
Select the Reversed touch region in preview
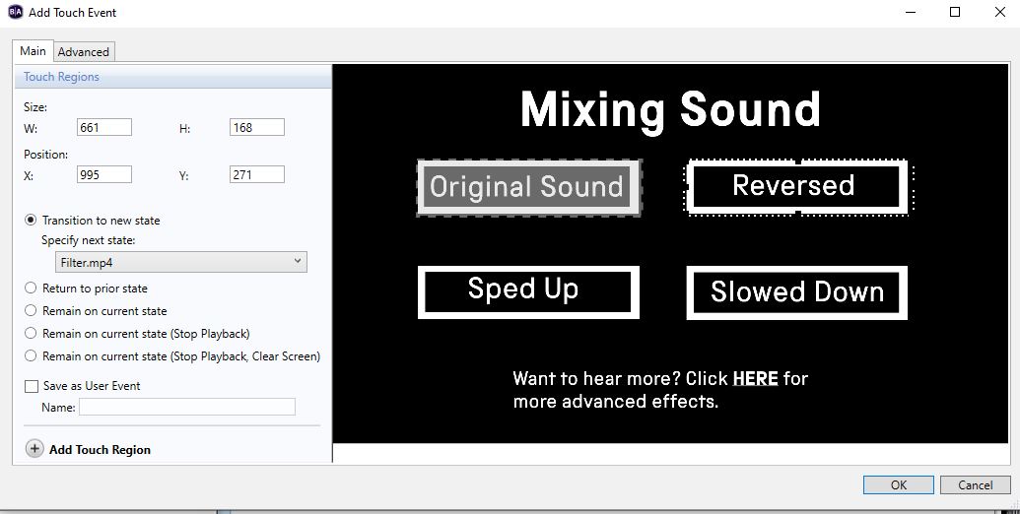coord(794,186)
